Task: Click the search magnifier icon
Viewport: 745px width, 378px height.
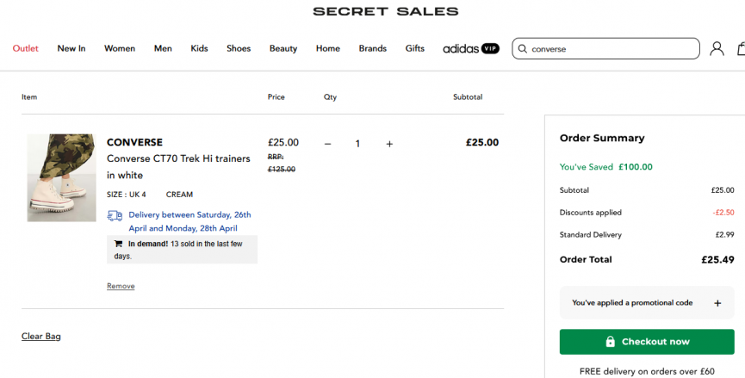Action: tap(522, 49)
